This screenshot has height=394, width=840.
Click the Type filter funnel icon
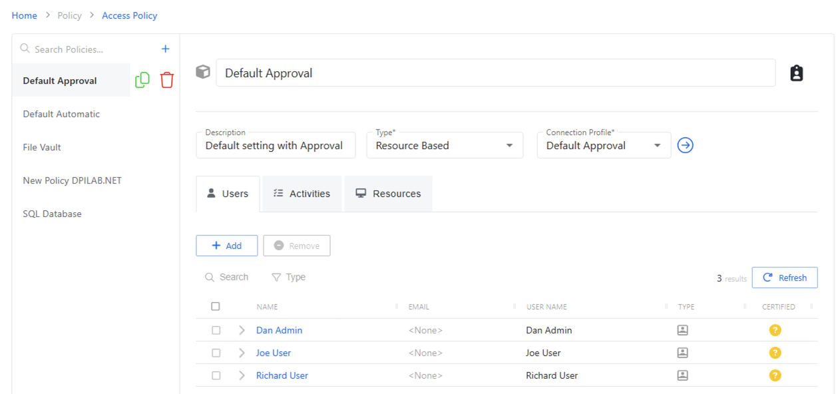[x=276, y=278]
